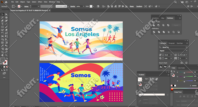The width and height of the screenshot is (198, 107).
Task: Select the Rotate tool
Action: coord(2,33)
